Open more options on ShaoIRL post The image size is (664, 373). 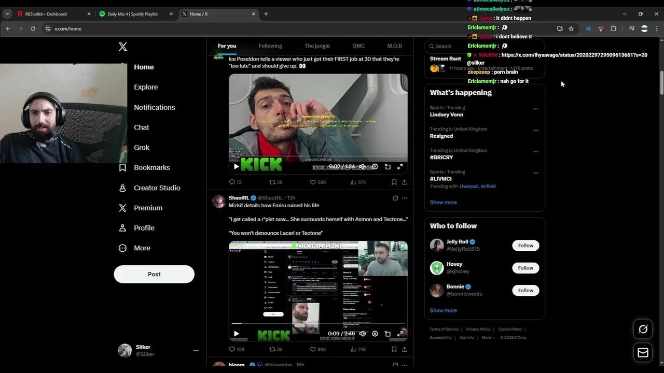[405, 198]
